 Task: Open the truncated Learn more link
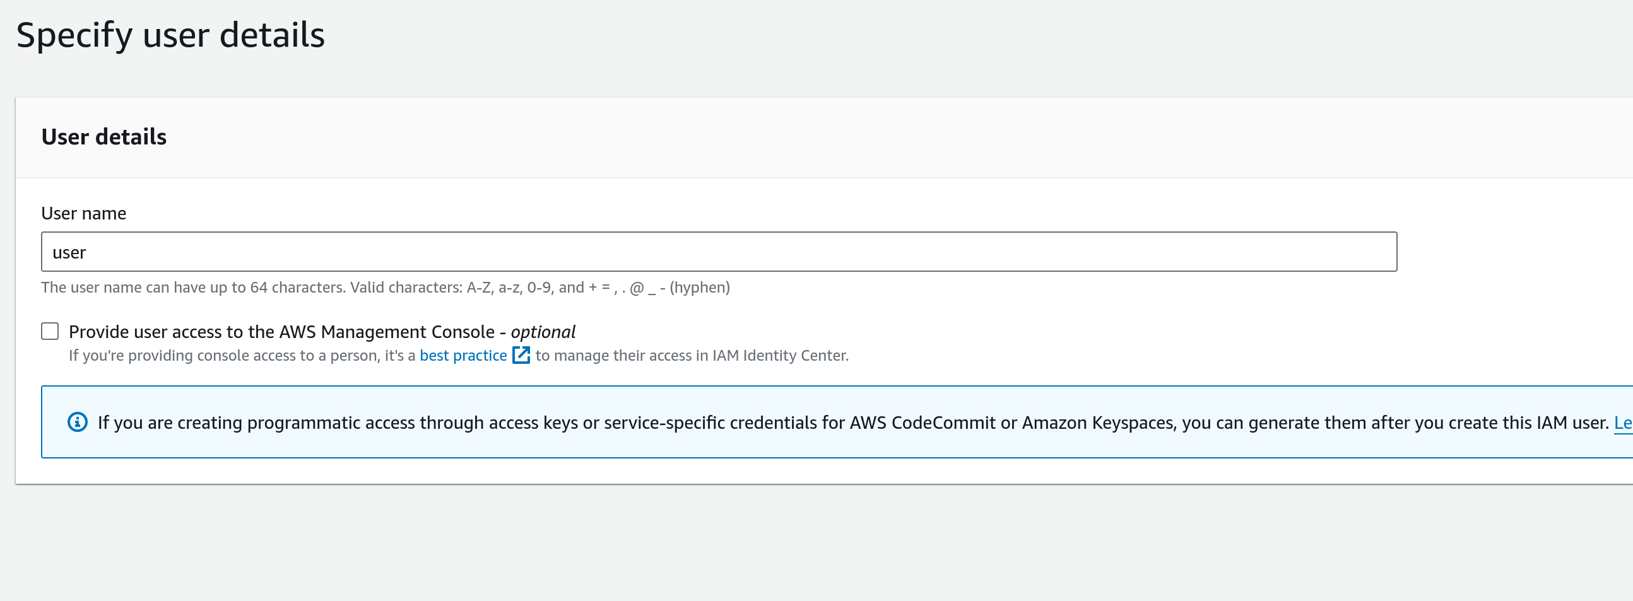coord(1623,423)
